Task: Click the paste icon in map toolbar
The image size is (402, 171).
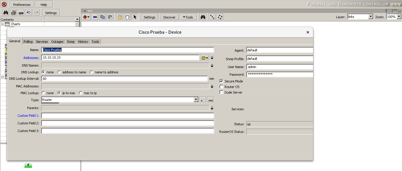Action: click(110, 17)
